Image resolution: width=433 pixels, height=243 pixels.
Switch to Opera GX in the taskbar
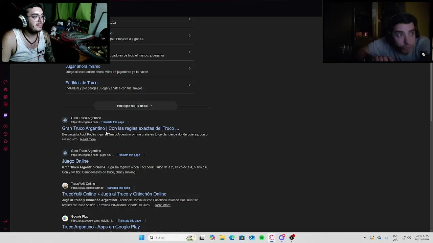(272, 238)
